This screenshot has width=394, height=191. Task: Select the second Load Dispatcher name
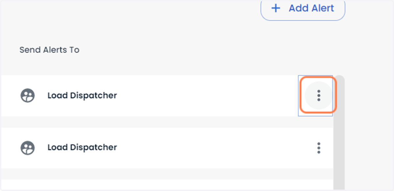pos(82,147)
